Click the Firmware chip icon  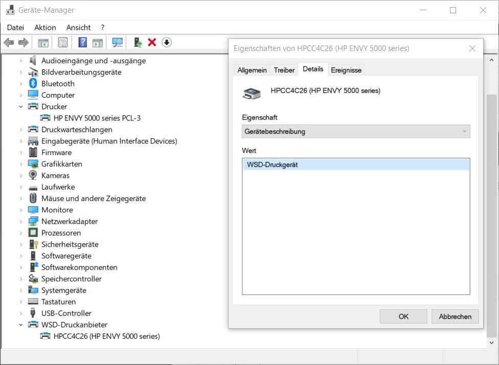tap(33, 152)
